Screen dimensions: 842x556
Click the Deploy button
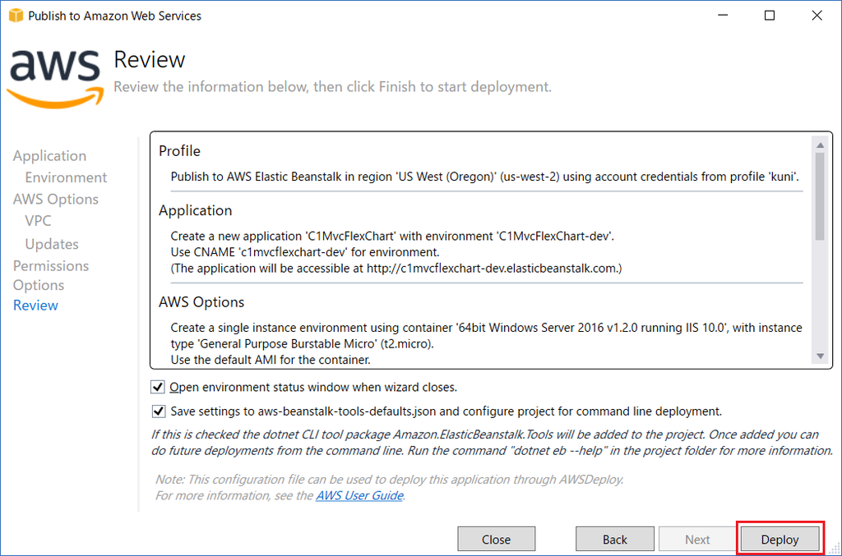click(x=780, y=539)
